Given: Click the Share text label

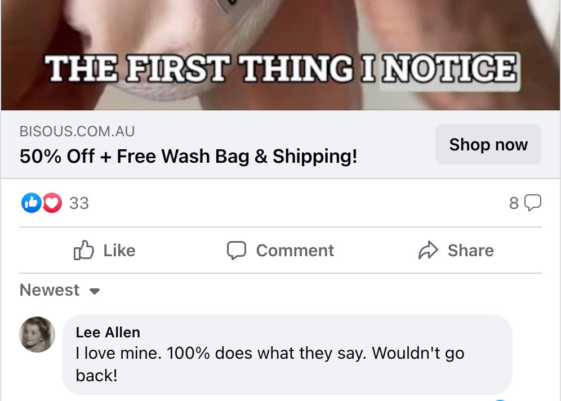Looking at the screenshot, I should pyautogui.click(x=471, y=251).
